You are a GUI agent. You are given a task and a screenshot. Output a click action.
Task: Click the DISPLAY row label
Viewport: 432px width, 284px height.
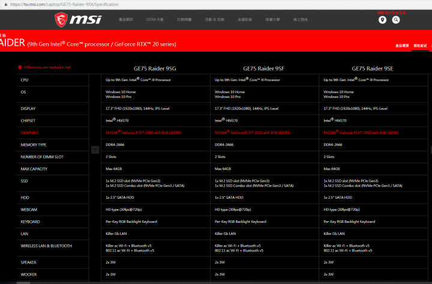pyautogui.click(x=28, y=109)
